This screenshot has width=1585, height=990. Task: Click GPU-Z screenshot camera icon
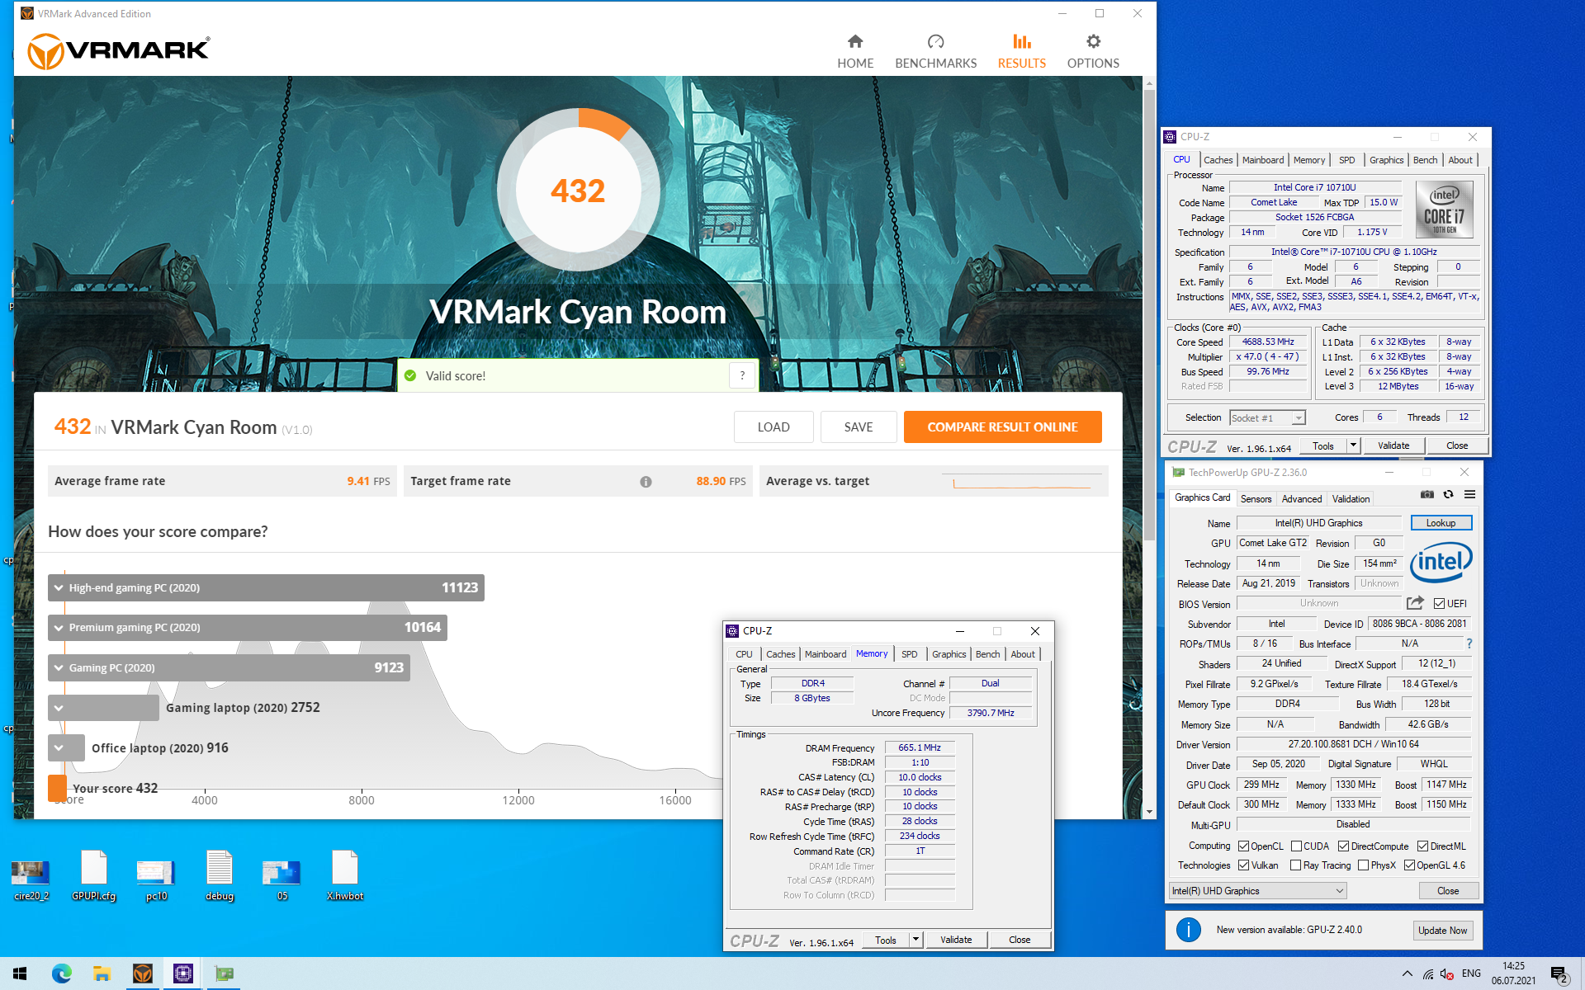1426,495
